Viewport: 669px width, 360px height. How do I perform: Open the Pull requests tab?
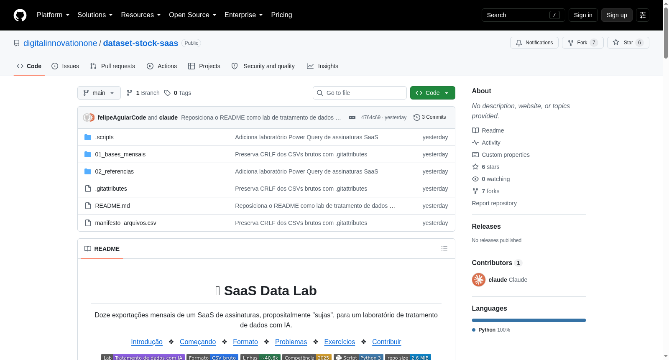[112, 66]
